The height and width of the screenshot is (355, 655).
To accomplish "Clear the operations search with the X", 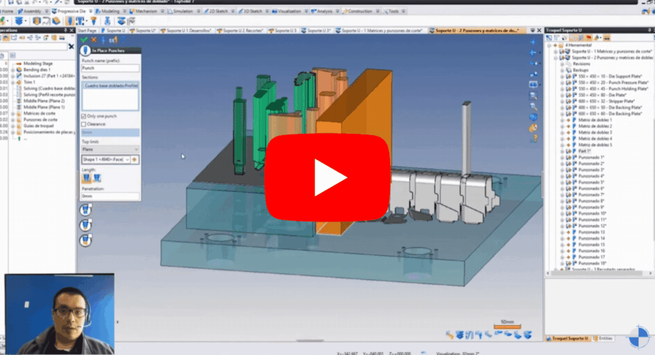I will [x=71, y=46].
